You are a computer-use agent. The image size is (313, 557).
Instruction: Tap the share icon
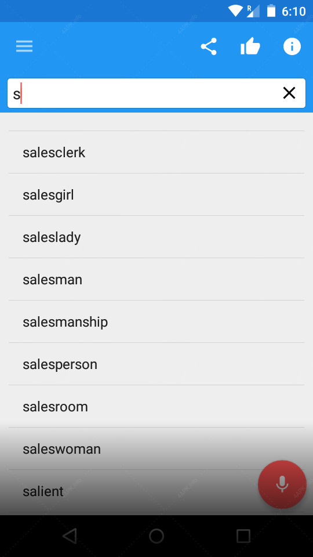(x=209, y=46)
